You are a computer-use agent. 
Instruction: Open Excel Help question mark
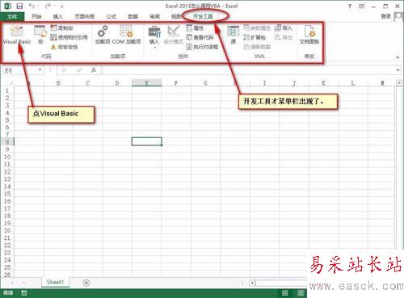[350, 6]
